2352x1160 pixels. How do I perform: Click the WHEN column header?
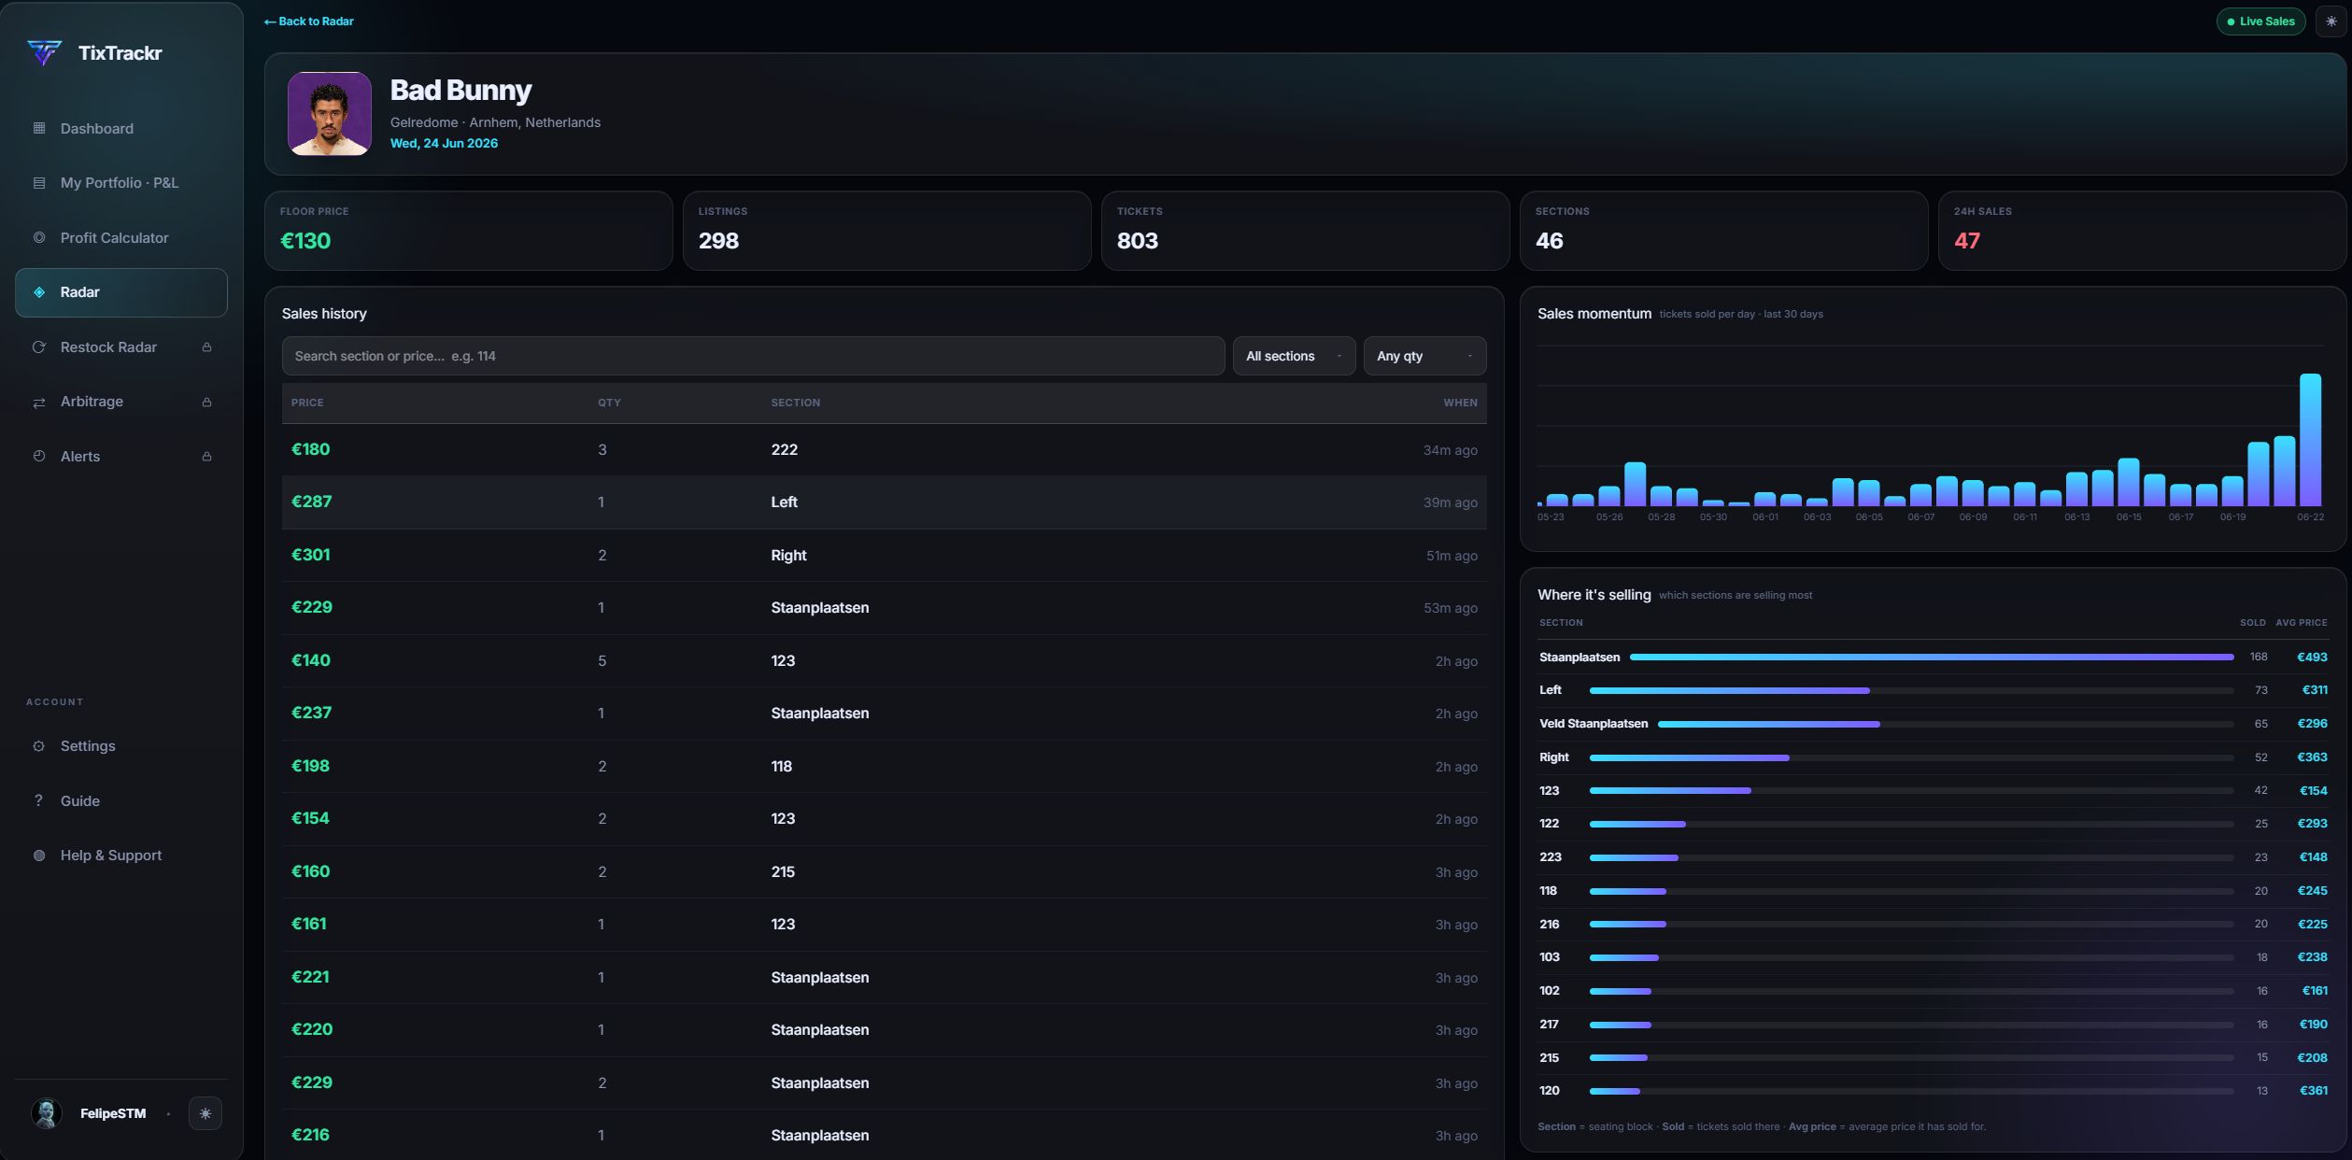coord(1460,403)
